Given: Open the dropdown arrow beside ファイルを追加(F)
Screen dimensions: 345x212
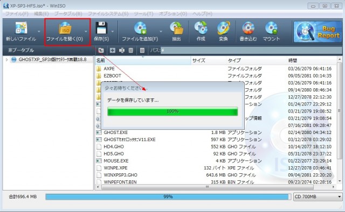Looking at the screenshot, I should point(161,31).
